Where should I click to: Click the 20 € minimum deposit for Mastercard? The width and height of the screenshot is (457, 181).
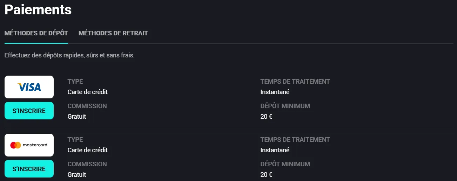(266, 174)
